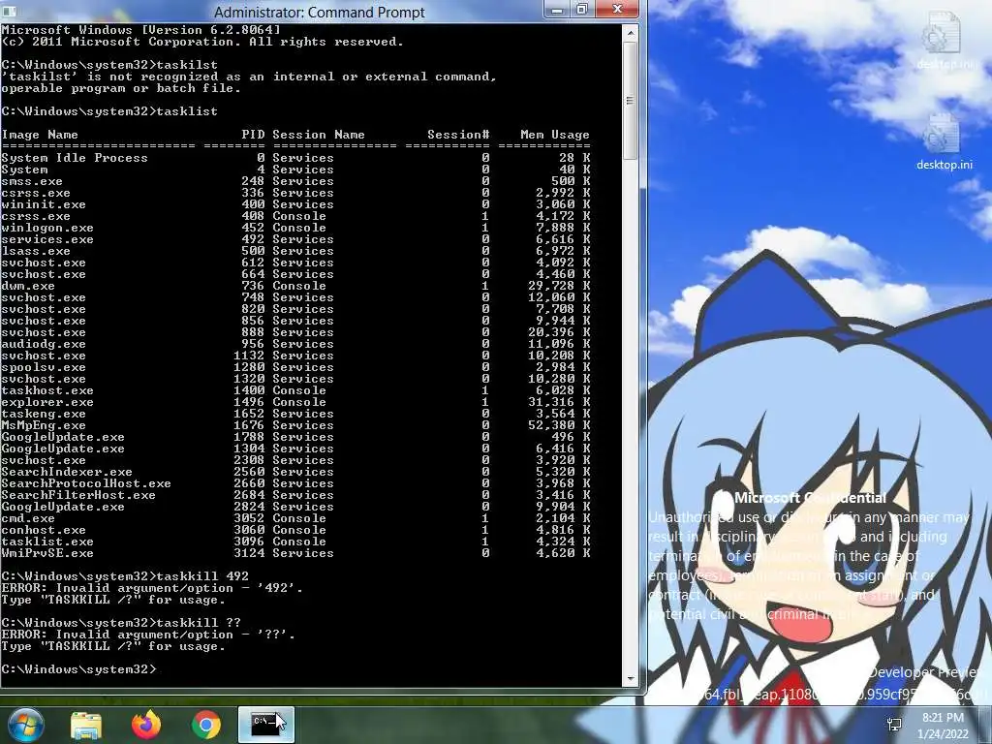Image resolution: width=992 pixels, height=744 pixels.
Task: Click 'SearchFilterHost.exe' process name
Action: (78, 495)
